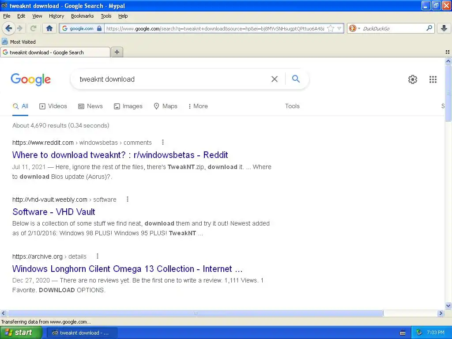This screenshot has width=452, height=339.
Task: Open the File menu
Action: tap(7, 16)
